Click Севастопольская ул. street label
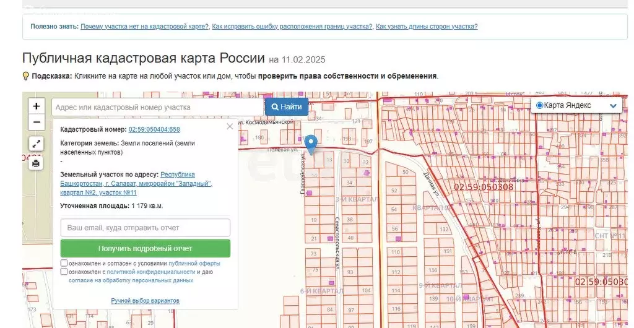 point(336,243)
